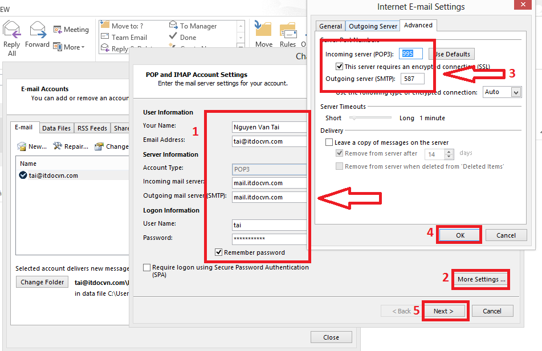Switch to the Outgoing Server tab
Image resolution: width=542 pixels, height=351 pixels.
click(373, 26)
